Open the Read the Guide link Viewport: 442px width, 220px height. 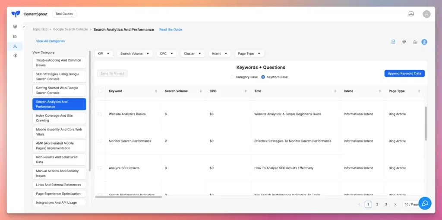pyautogui.click(x=170, y=30)
